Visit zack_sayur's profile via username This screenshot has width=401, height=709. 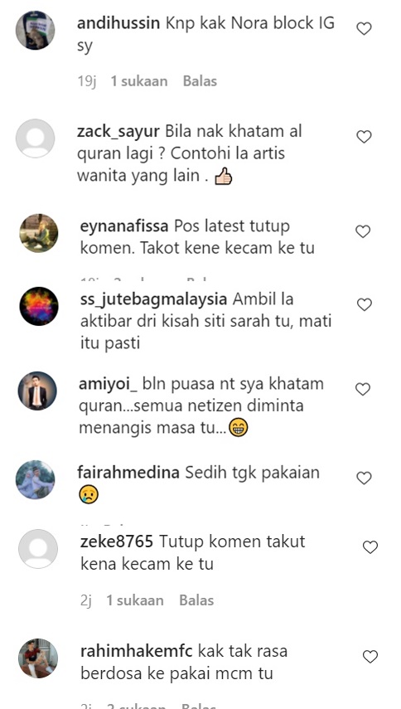(118, 132)
